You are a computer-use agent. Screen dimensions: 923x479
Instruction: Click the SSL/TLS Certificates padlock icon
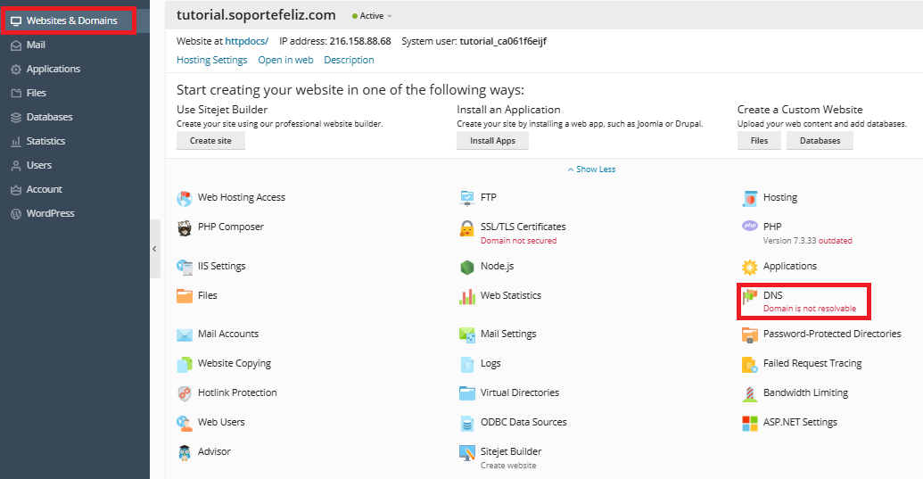[467, 228]
